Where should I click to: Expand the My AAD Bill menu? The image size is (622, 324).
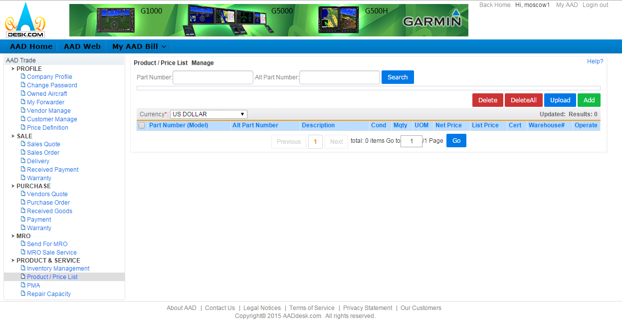[139, 46]
